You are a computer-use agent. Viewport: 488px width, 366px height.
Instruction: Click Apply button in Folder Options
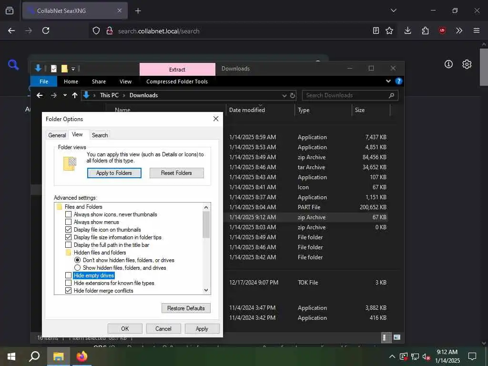[202, 329]
